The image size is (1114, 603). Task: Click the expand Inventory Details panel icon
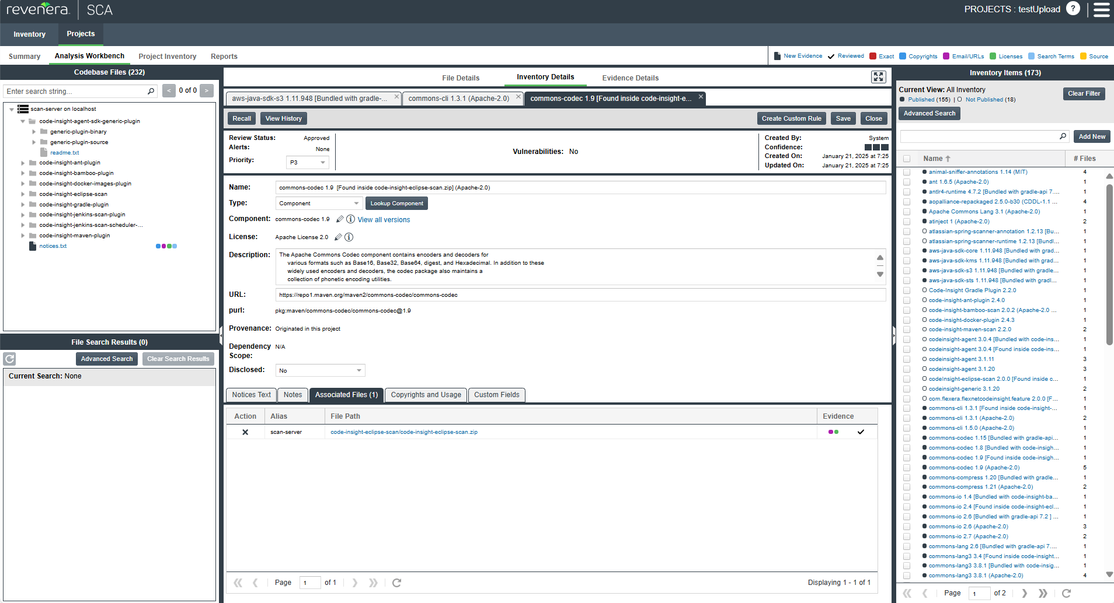[878, 77]
